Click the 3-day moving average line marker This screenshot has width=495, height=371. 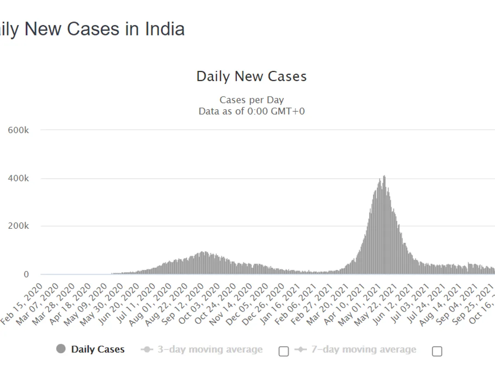click(147, 350)
